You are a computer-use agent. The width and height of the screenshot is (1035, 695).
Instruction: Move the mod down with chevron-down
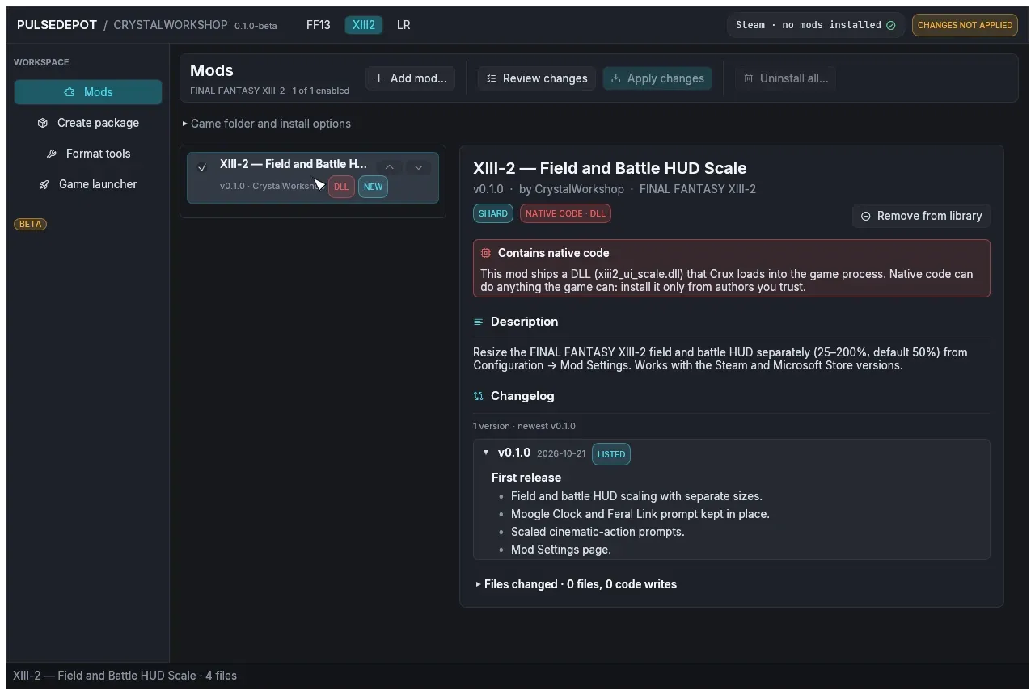point(418,167)
